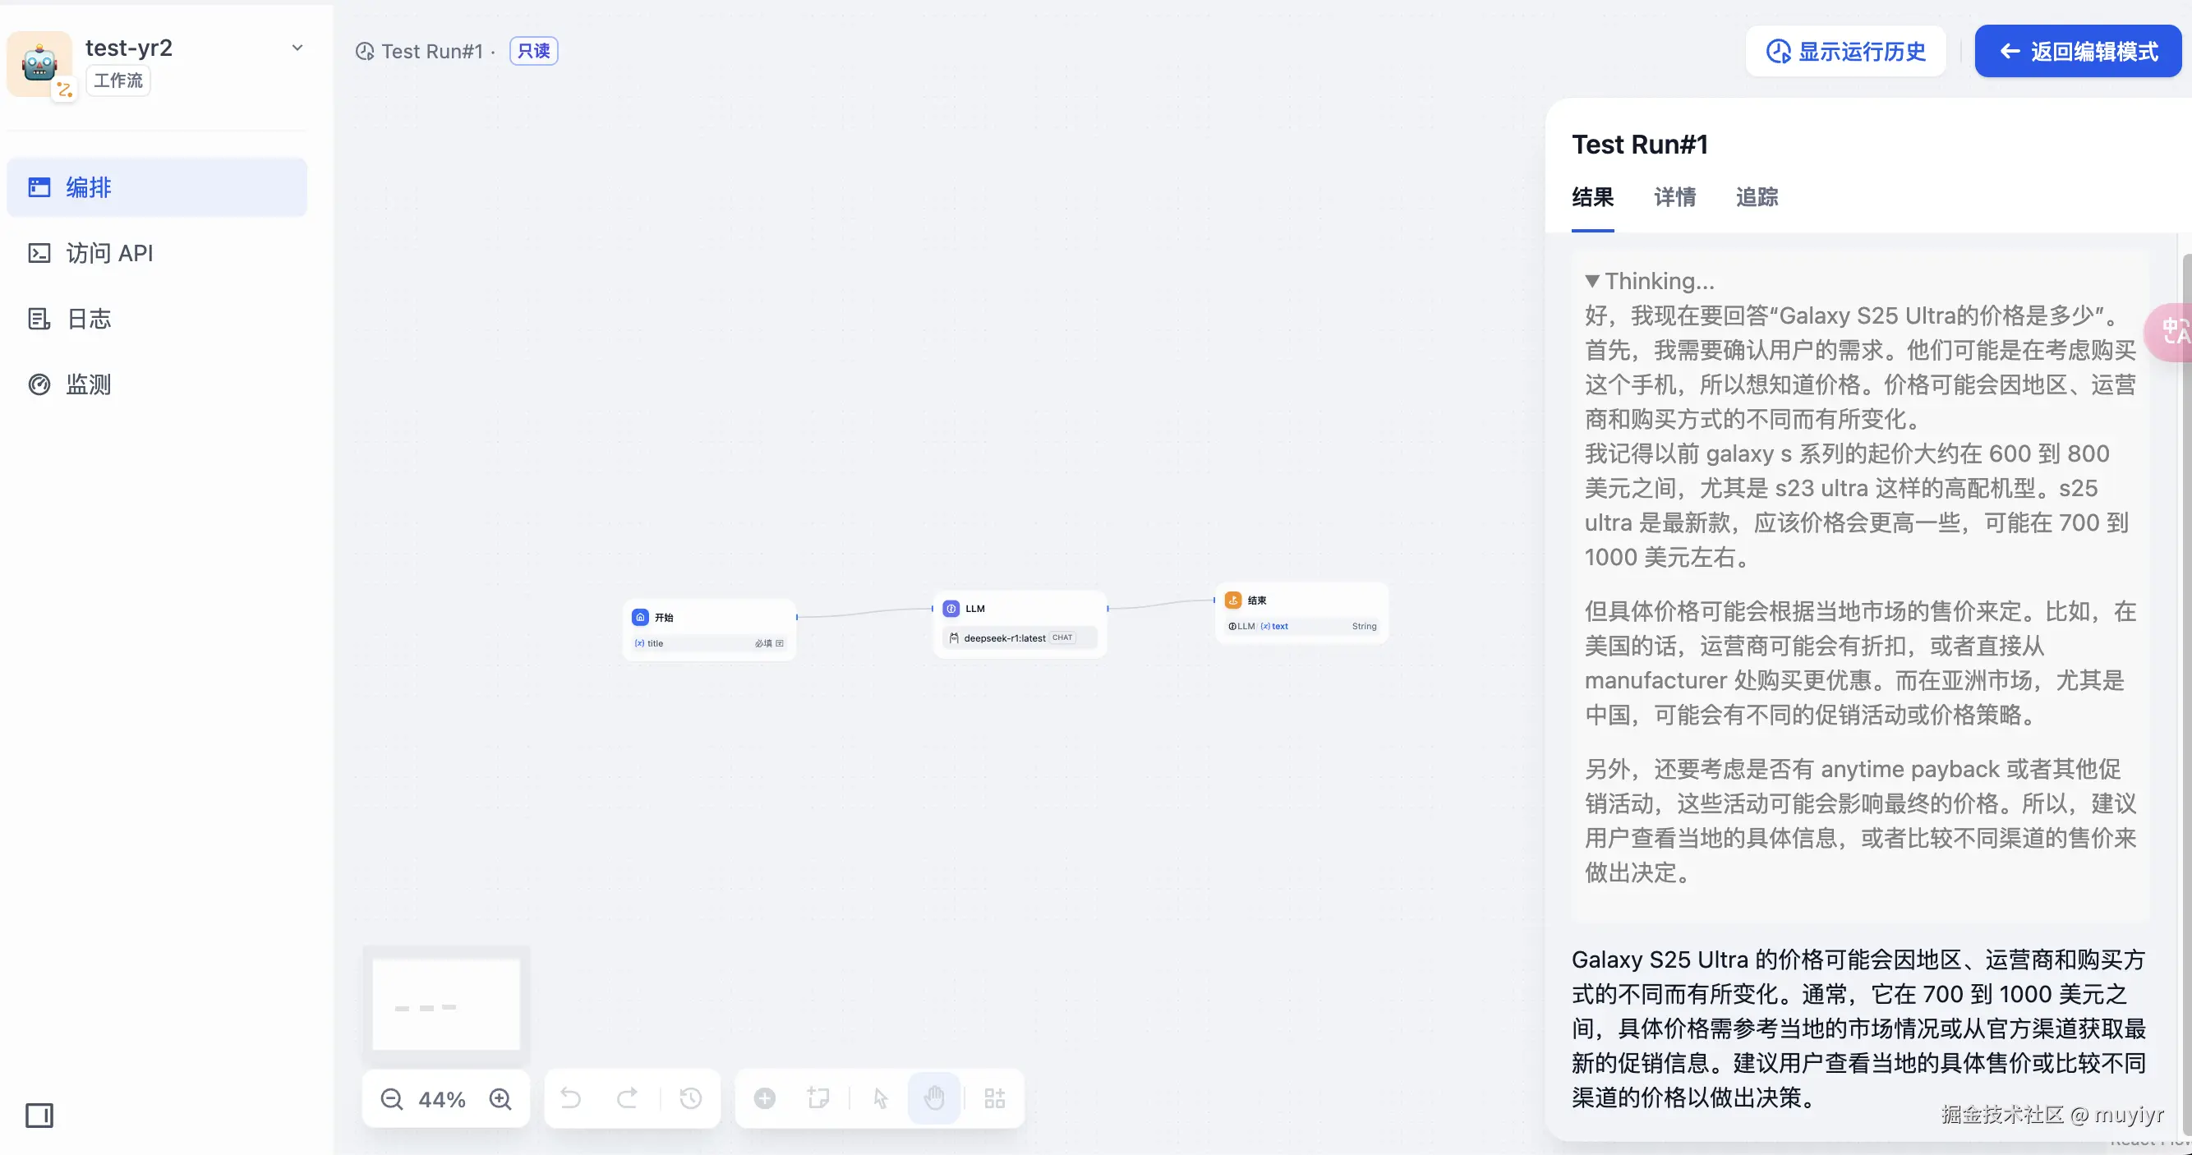Click the organize nodes grid icon
The image size is (2192, 1155).
[x=995, y=1099]
